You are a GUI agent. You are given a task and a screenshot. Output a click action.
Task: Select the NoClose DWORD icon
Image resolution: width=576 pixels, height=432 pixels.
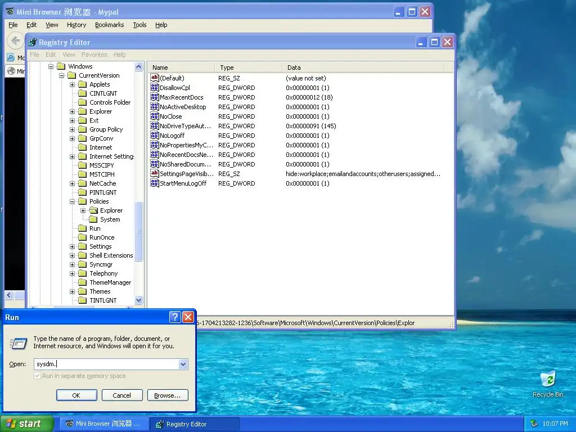tap(154, 116)
